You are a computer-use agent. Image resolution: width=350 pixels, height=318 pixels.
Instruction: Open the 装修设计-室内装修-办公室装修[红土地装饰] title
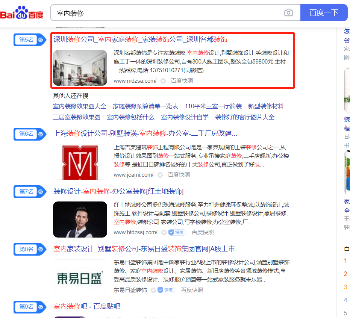click(118, 191)
